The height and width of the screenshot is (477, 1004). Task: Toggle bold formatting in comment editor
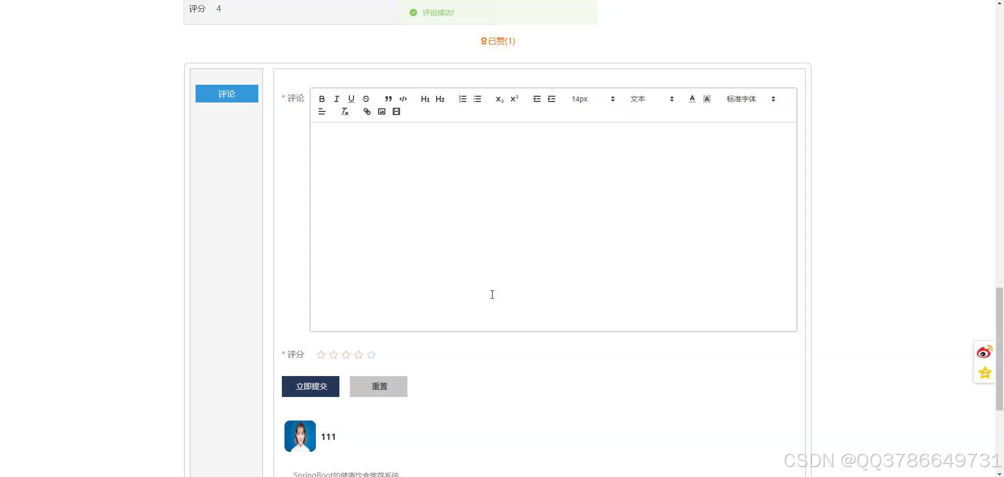coord(322,99)
